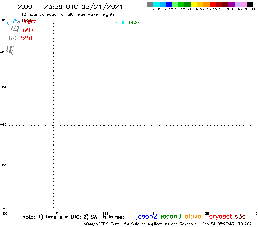Screen dimensions: 258x227
Task: Click the gray wave height value "2.55"
Action: [x=15, y=28]
